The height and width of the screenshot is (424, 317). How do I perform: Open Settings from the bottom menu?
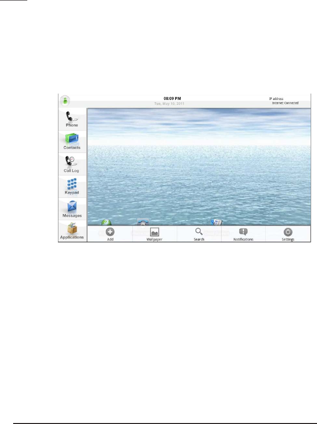click(x=288, y=234)
